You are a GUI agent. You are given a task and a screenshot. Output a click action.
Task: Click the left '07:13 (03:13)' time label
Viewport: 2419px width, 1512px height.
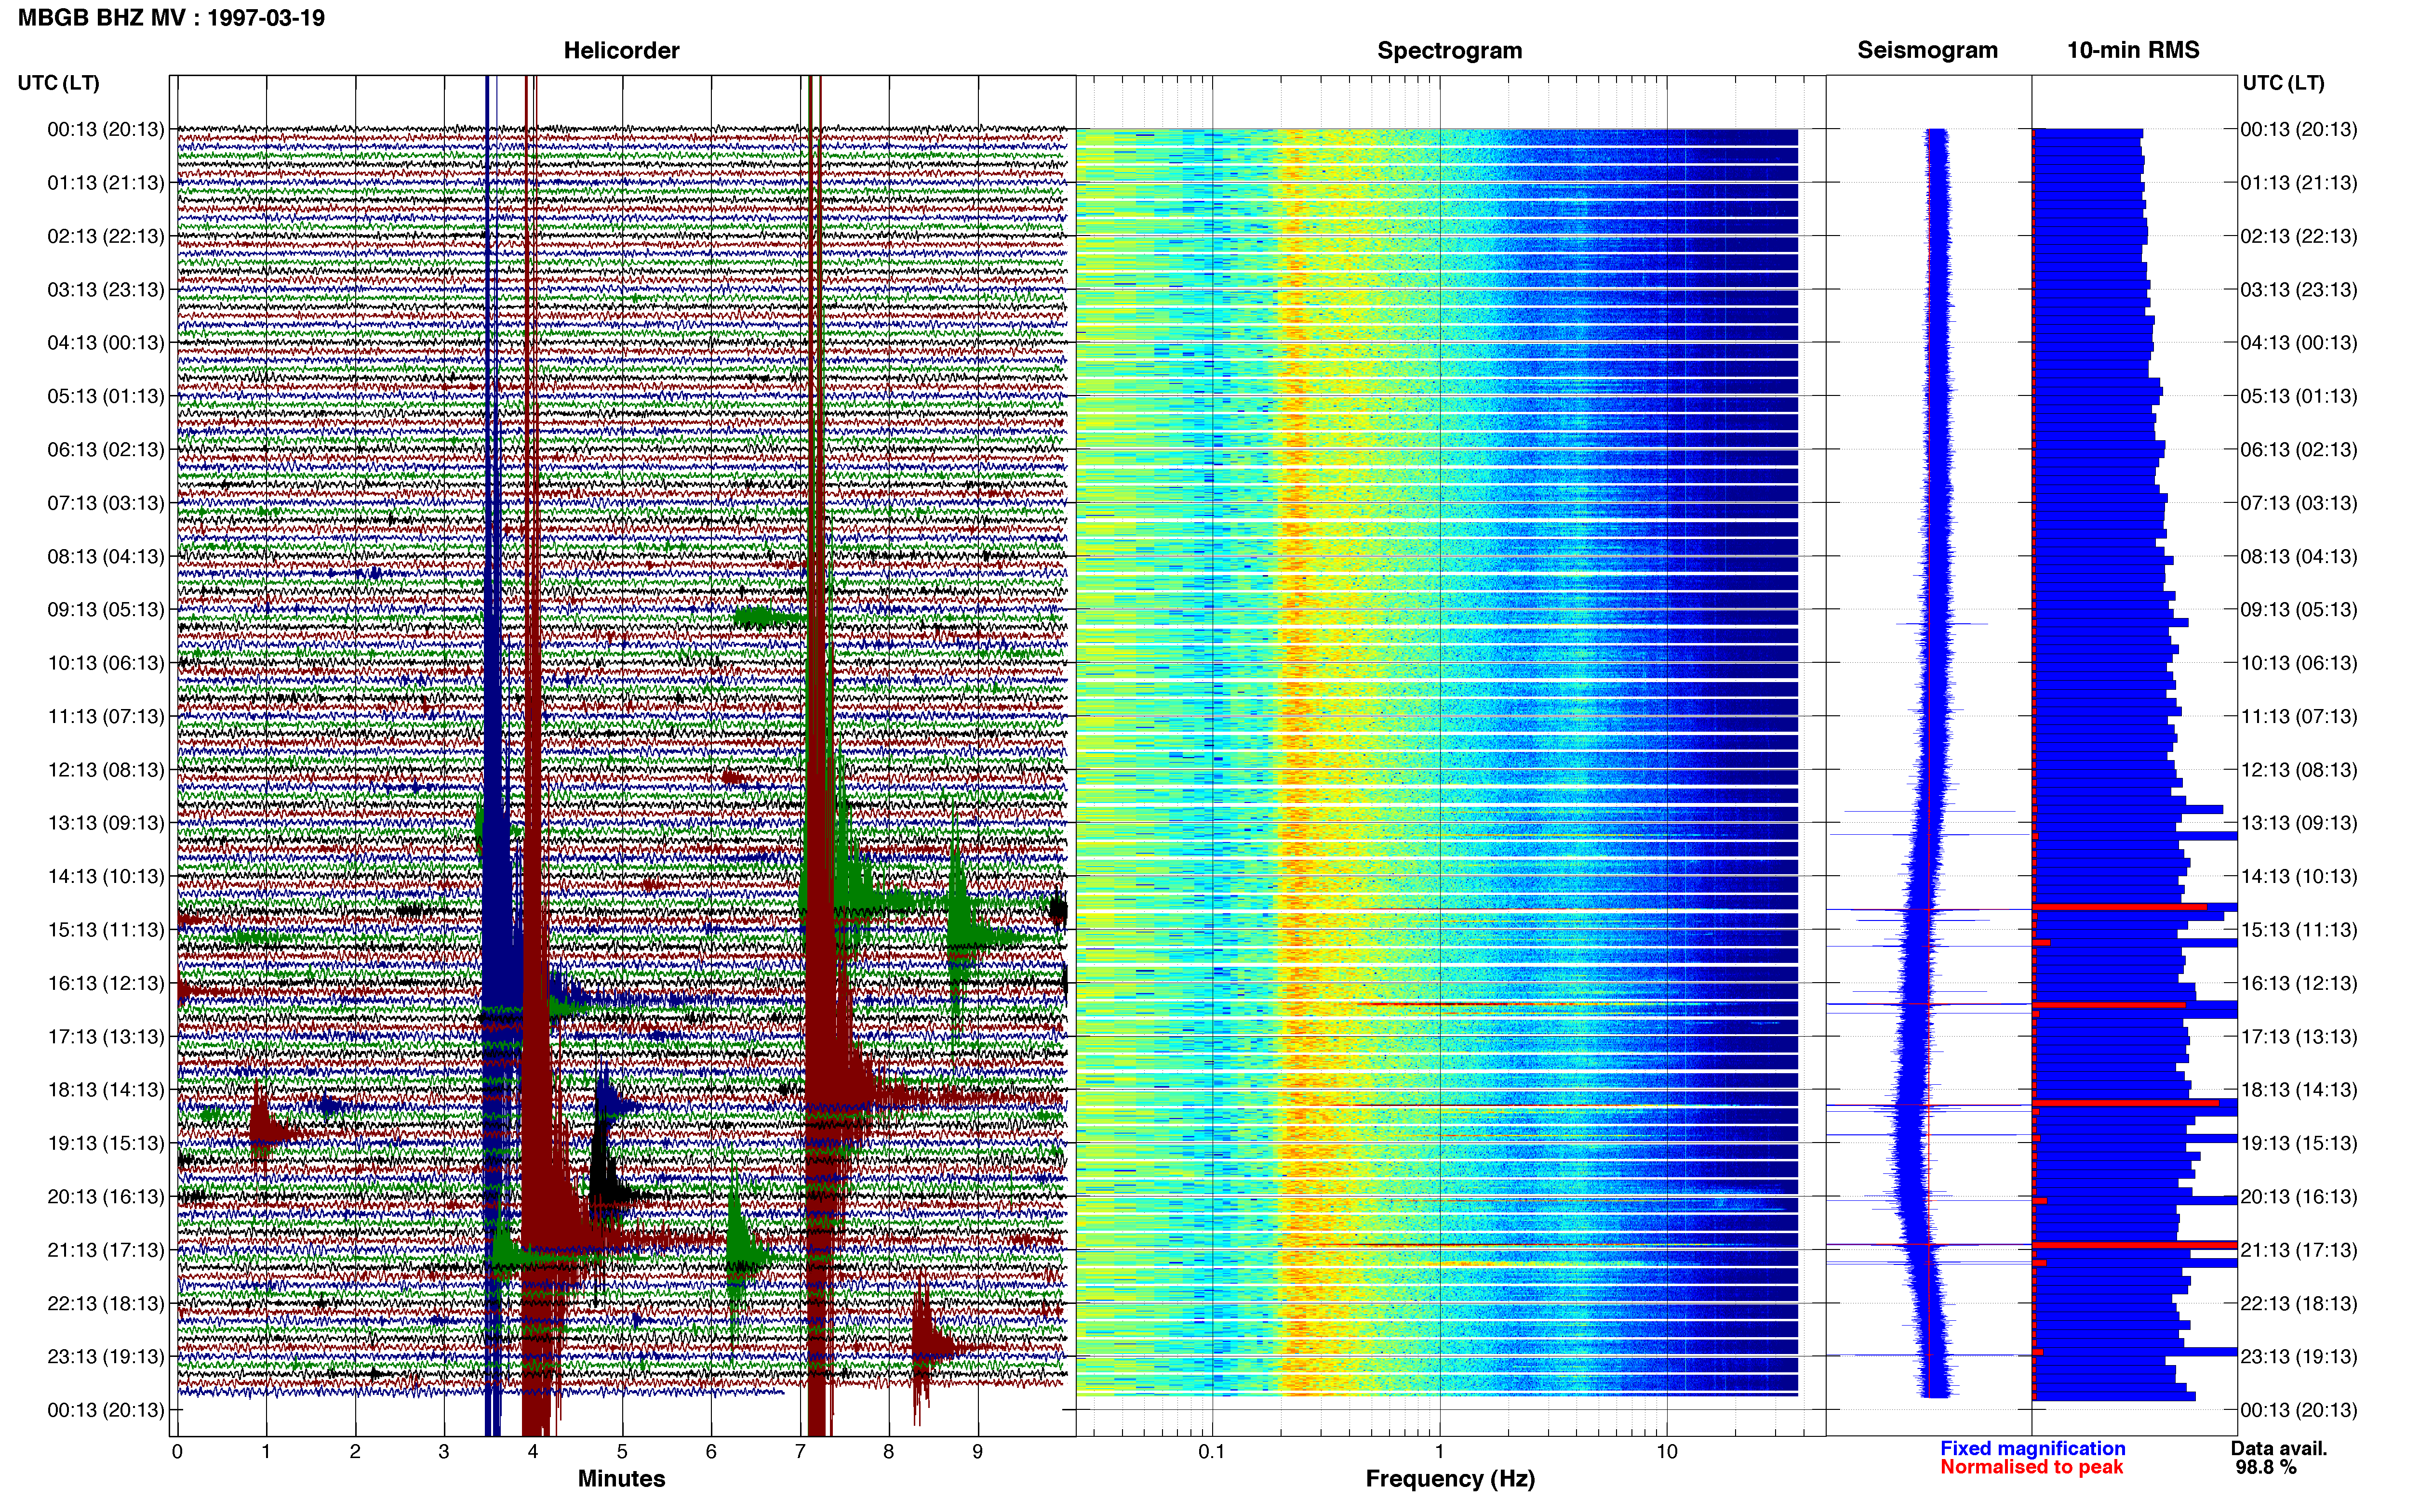coord(106,503)
